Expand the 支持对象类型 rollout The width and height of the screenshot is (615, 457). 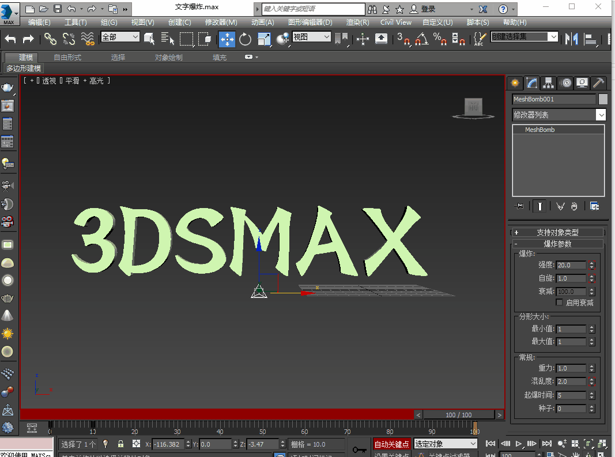coord(557,232)
